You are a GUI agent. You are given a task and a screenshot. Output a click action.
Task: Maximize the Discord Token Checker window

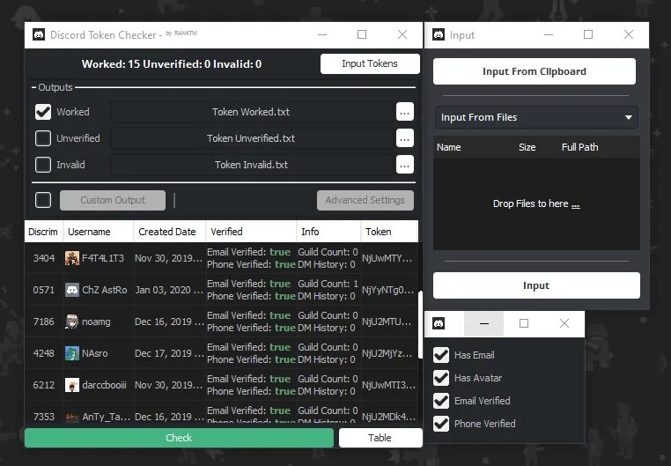tap(362, 34)
